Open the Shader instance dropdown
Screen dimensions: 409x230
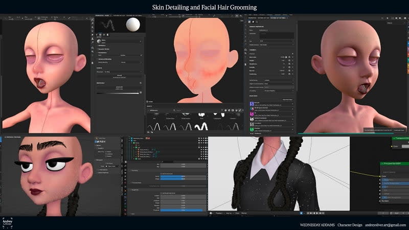tap(276, 45)
